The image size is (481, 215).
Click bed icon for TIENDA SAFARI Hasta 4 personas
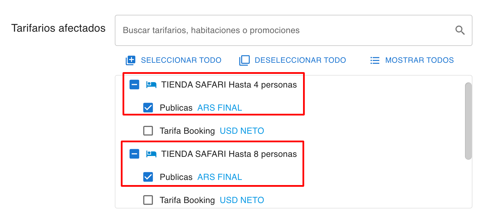(x=151, y=85)
